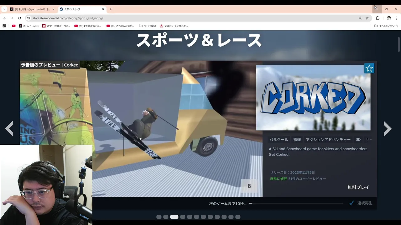Open a new tab with plus button

(x=111, y=9)
